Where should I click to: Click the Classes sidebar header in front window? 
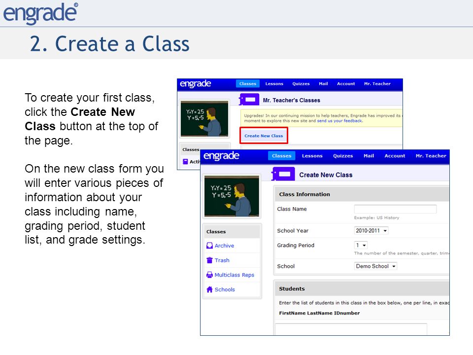click(x=232, y=232)
